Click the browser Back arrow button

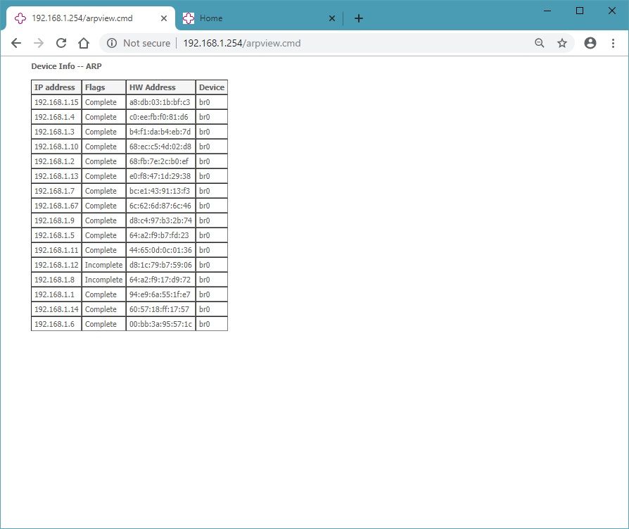16,43
